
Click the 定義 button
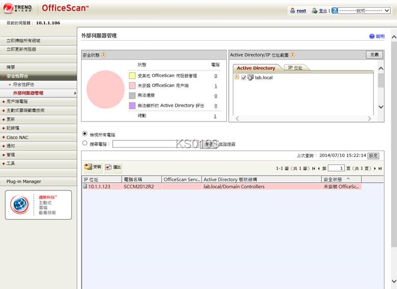tap(374, 55)
